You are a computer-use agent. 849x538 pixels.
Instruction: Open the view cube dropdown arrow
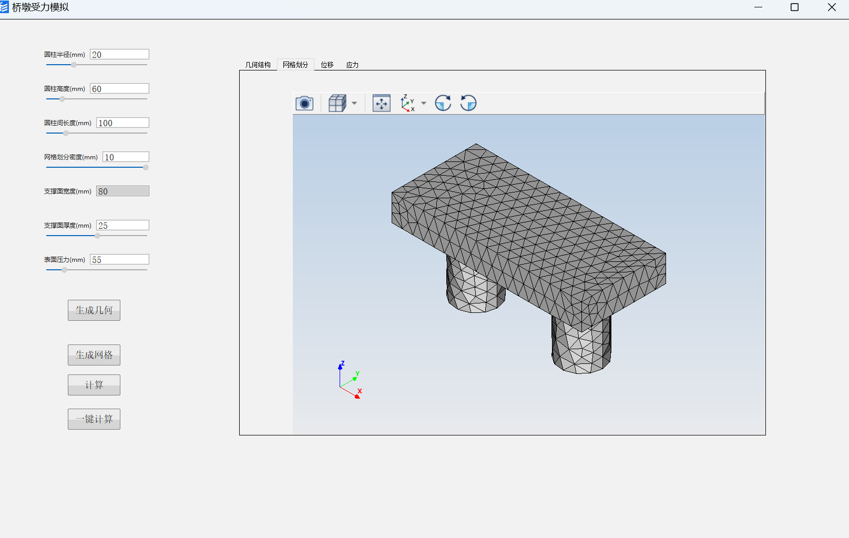354,103
